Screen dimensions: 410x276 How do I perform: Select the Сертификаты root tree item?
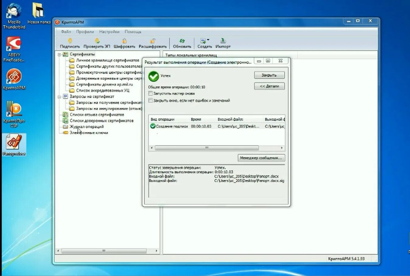82,54
